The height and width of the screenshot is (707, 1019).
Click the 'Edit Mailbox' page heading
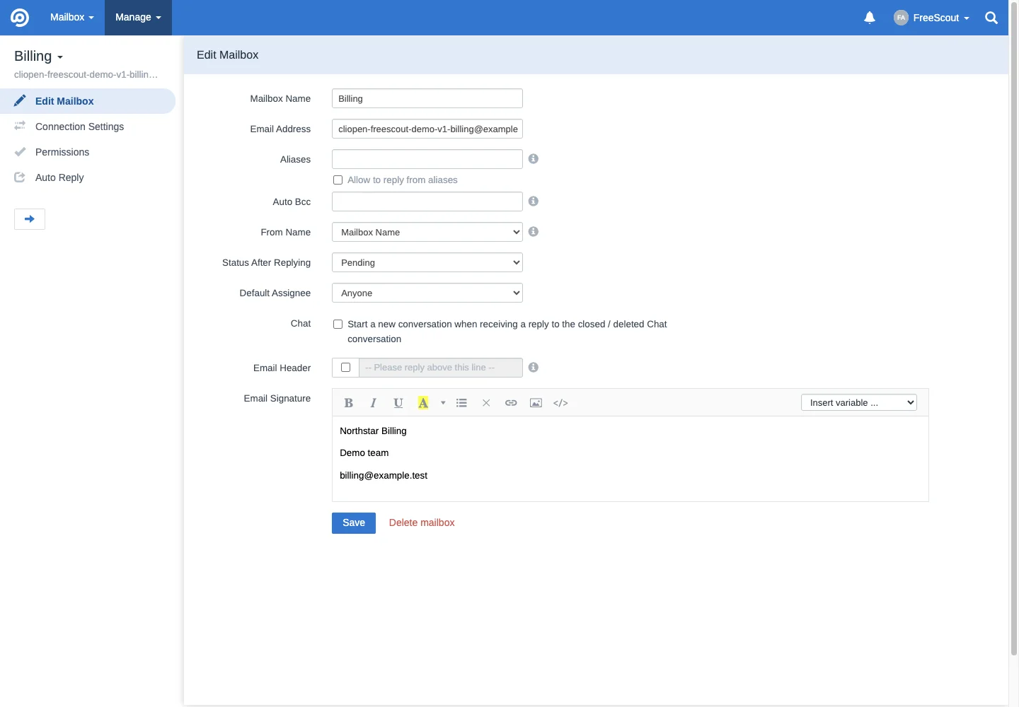point(227,54)
